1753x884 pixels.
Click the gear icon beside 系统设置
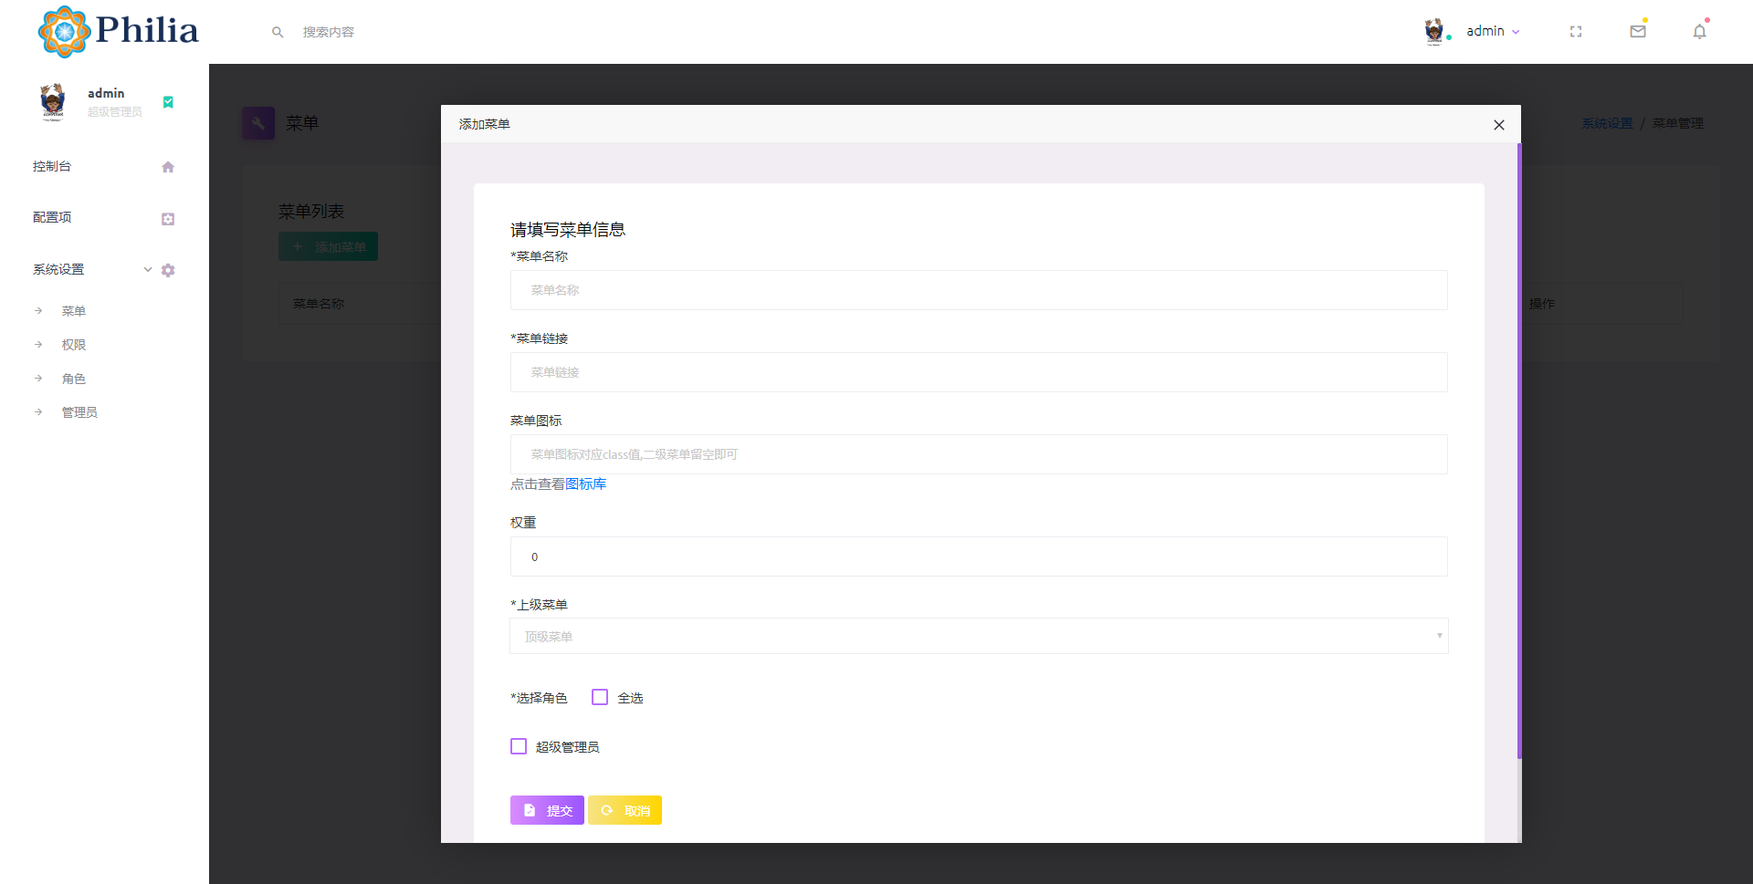(x=168, y=270)
